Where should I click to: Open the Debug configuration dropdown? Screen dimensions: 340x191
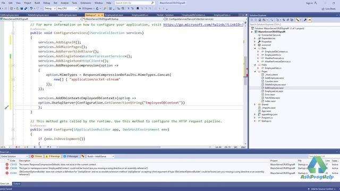click(x=50, y=8)
